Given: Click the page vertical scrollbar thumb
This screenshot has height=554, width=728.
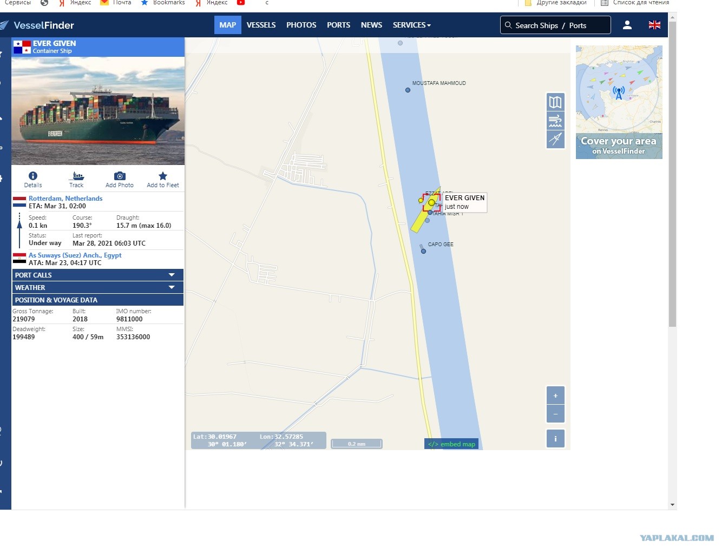Looking at the screenshot, I should tap(672, 173).
